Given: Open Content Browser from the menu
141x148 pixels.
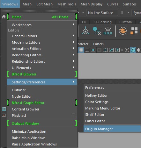Looking at the screenshot, I should 42,109.
